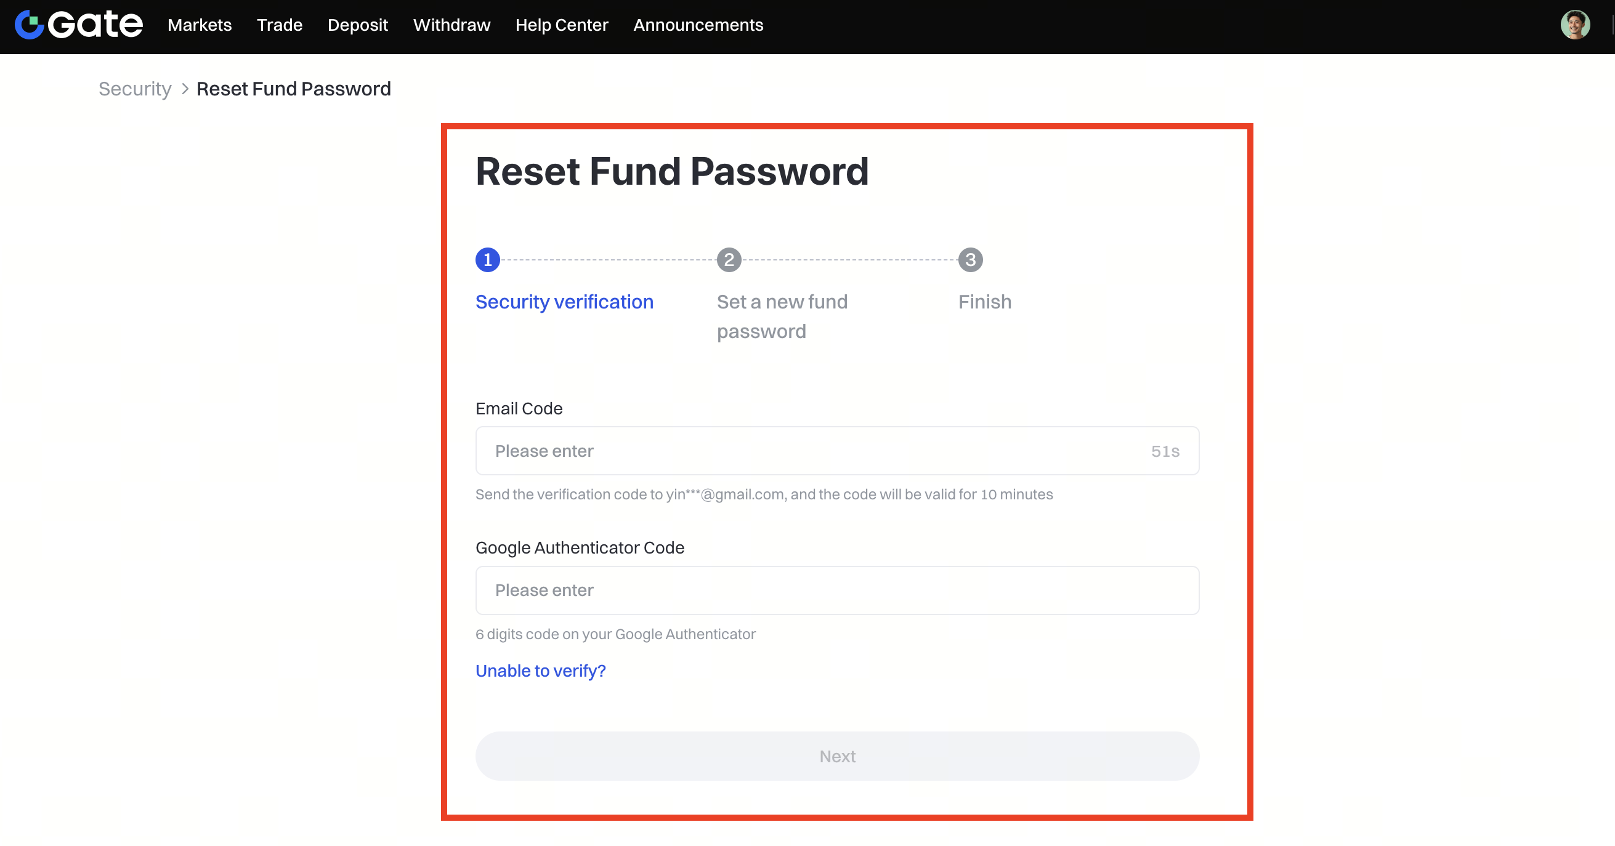The height and width of the screenshot is (846, 1615).
Task: Go to the Deposit page
Action: (x=357, y=25)
